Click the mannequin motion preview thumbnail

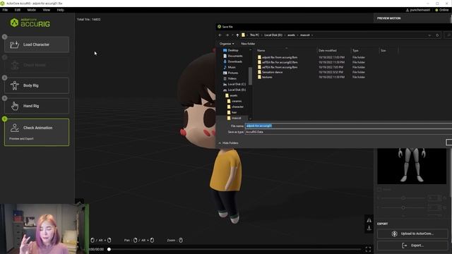[x=412, y=167]
